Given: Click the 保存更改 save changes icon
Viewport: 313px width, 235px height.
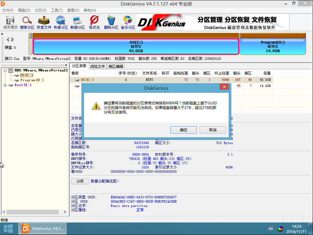Looking at the screenshot, I should pos(10,23).
